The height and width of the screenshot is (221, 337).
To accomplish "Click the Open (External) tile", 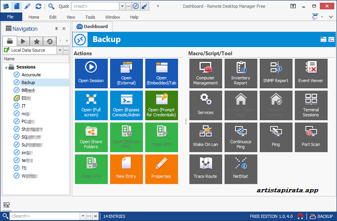I will pos(126,74).
